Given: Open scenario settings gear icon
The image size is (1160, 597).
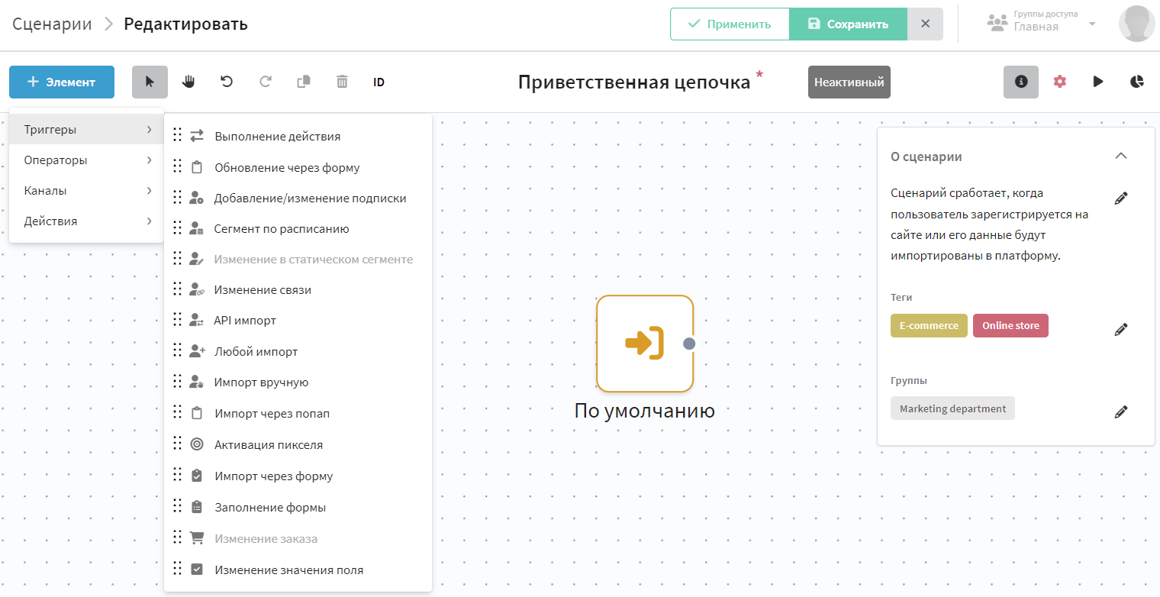Looking at the screenshot, I should pyautogui.click(x=1059, y=82).
